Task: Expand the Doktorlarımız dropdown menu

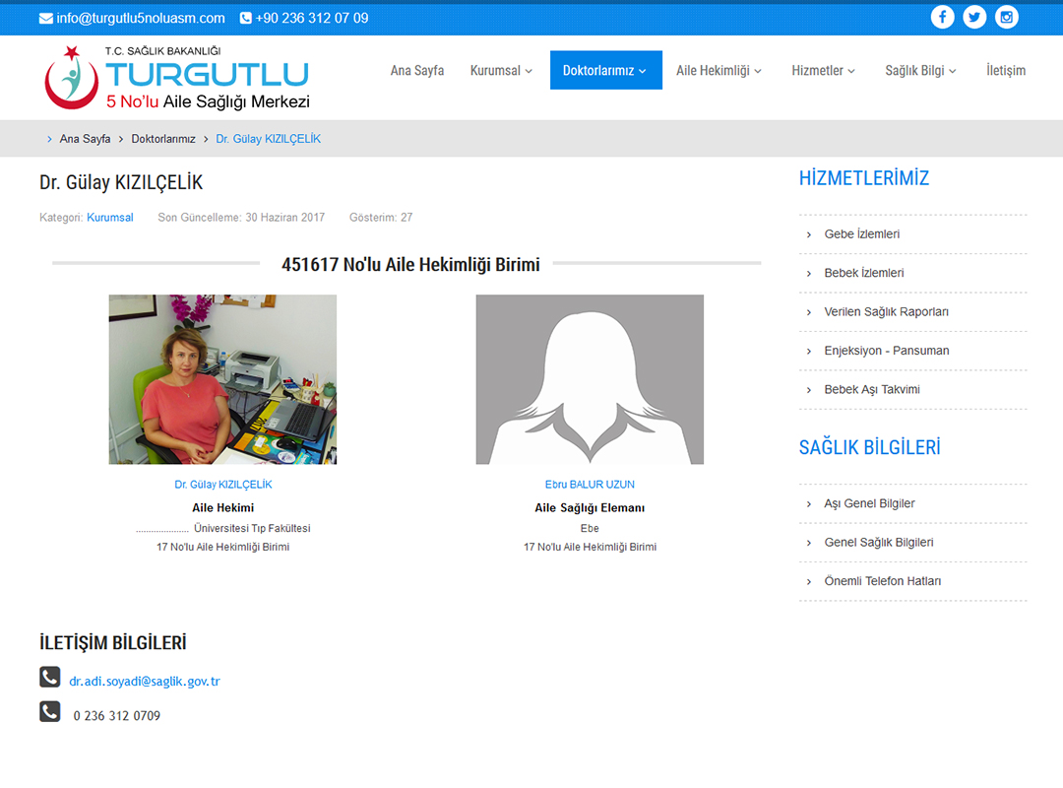Action: point(605,70)
